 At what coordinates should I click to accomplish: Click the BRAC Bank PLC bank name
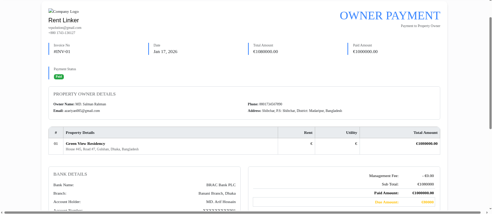pyautogui.click(x=221, y=185)
